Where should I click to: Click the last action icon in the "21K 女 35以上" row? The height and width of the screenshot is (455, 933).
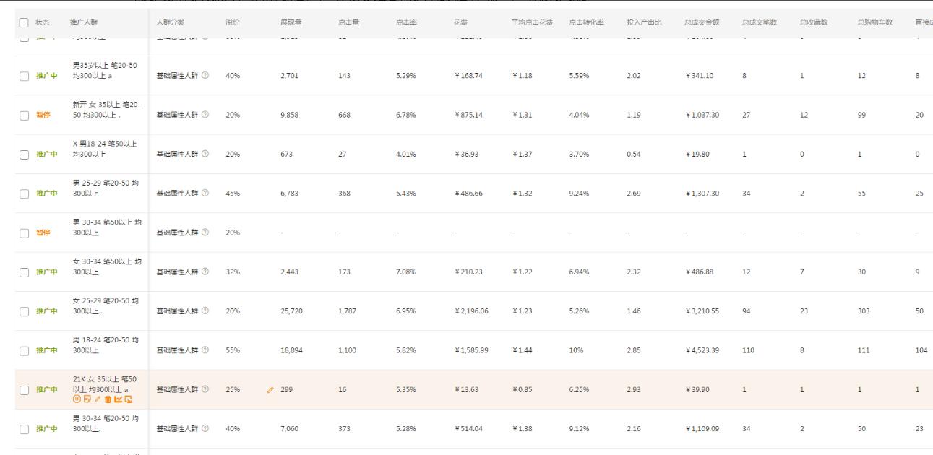(129, 399)
